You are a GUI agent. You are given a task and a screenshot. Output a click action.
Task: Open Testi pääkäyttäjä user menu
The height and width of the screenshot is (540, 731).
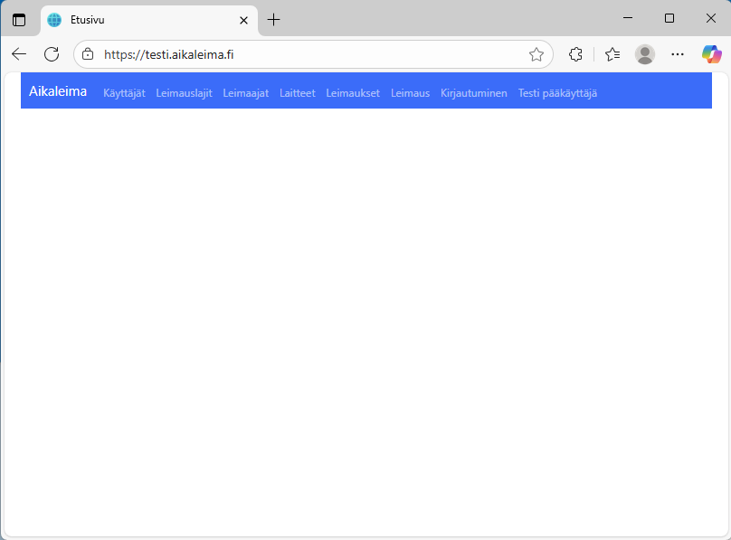557,93
